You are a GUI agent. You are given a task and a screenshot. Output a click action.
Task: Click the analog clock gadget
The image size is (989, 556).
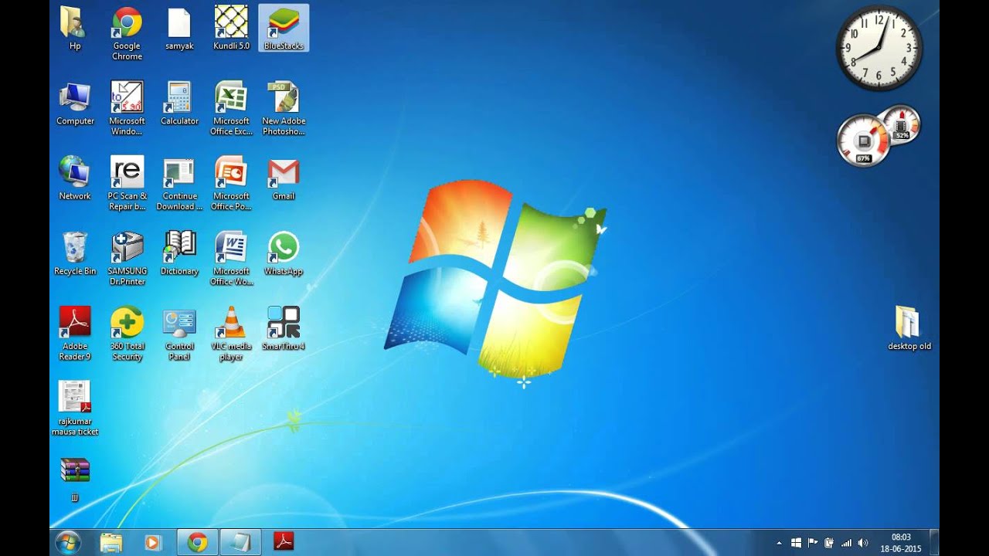(x=879, y=48)
